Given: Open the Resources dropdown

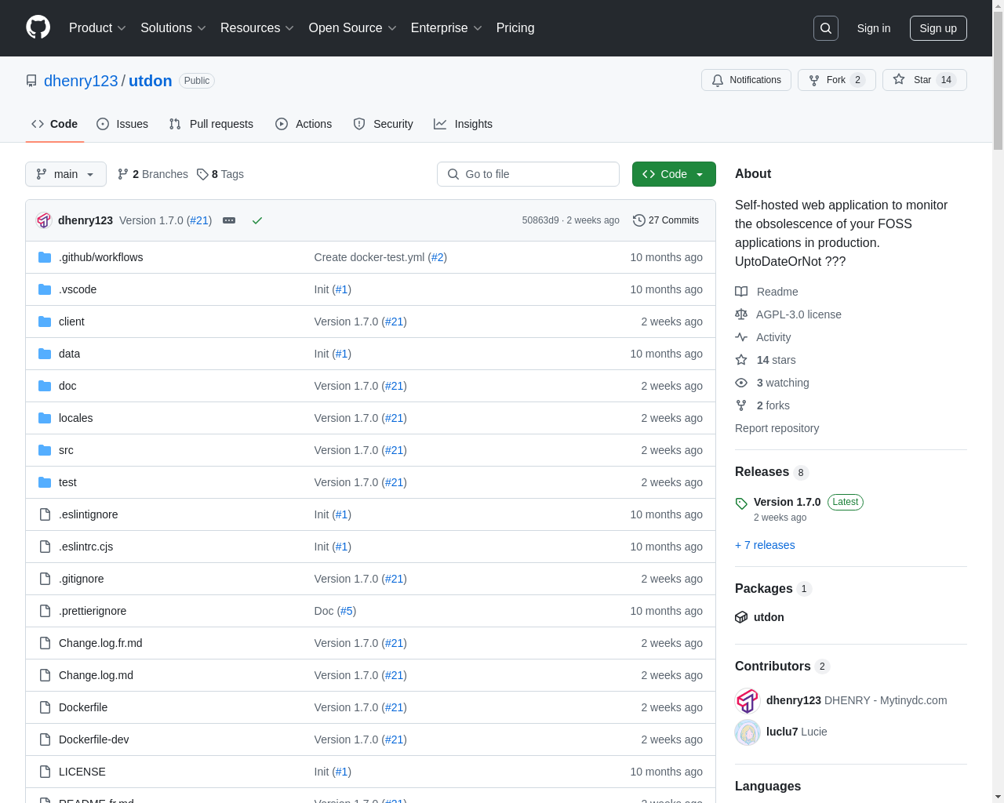Looking at the screenshot, I should tap(257, 28).
